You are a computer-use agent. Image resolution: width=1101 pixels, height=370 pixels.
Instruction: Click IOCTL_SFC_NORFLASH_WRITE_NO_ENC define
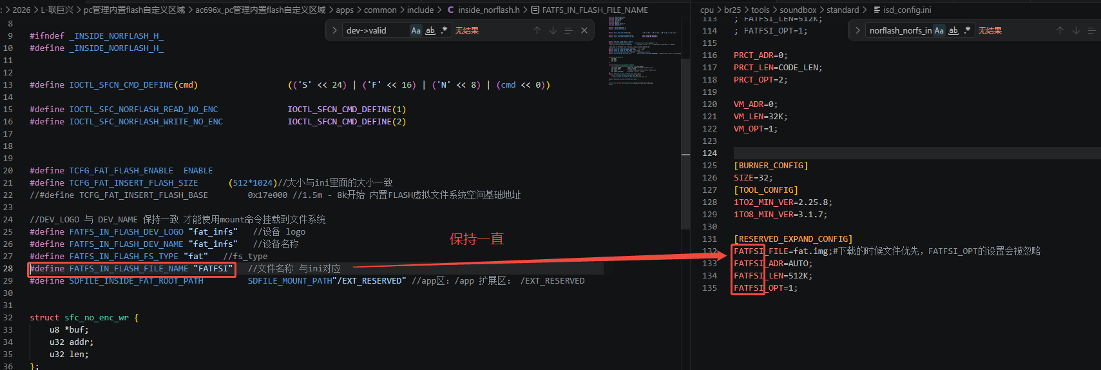(146, 121)
